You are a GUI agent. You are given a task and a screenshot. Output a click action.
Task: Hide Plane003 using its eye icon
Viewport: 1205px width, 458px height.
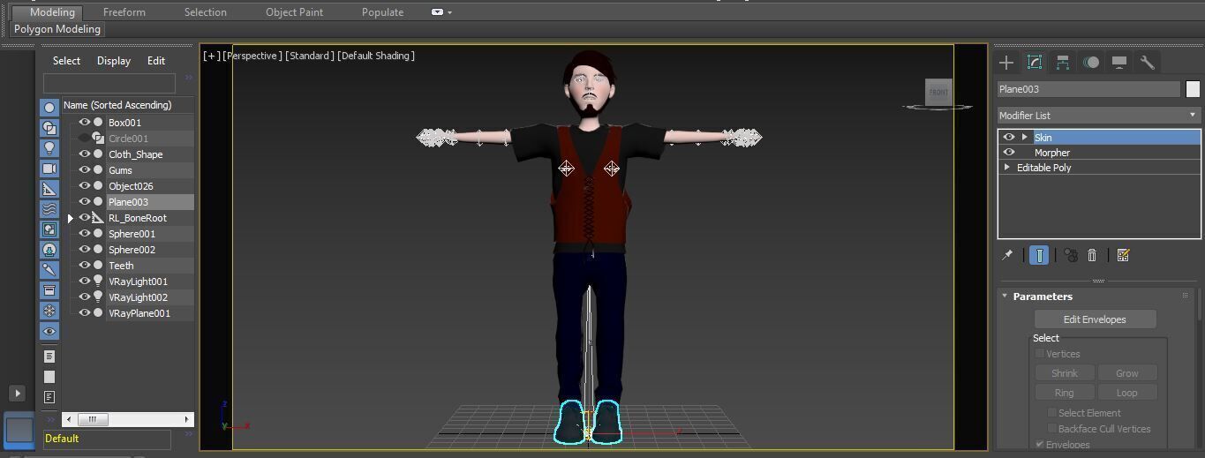tap(85, 202)
